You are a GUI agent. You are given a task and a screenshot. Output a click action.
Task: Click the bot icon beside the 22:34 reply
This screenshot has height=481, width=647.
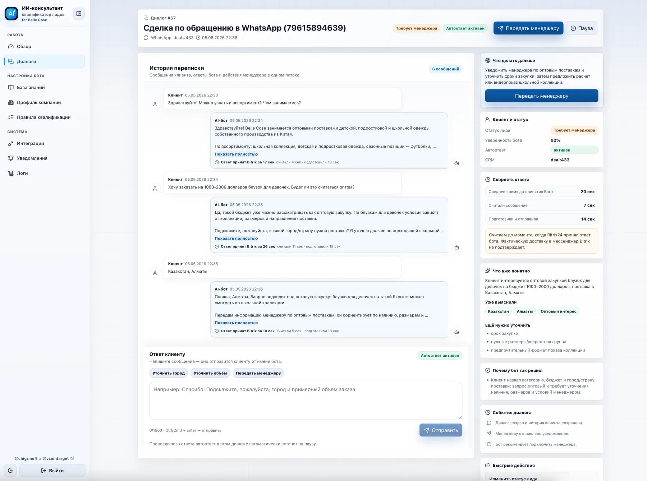coord(456,163)
